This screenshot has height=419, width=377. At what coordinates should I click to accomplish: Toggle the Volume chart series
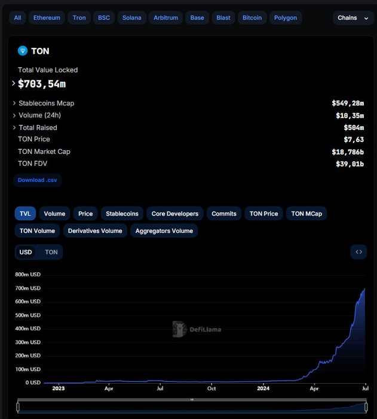pyautogui.click(x=55, y=214)
